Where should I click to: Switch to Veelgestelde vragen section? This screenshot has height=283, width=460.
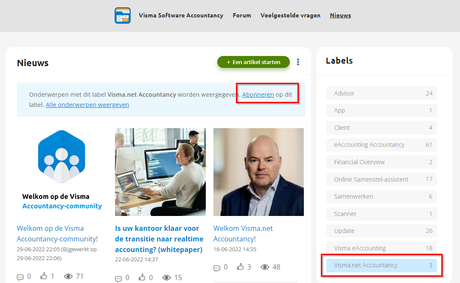pyautogui.click(x=290, y=15)
